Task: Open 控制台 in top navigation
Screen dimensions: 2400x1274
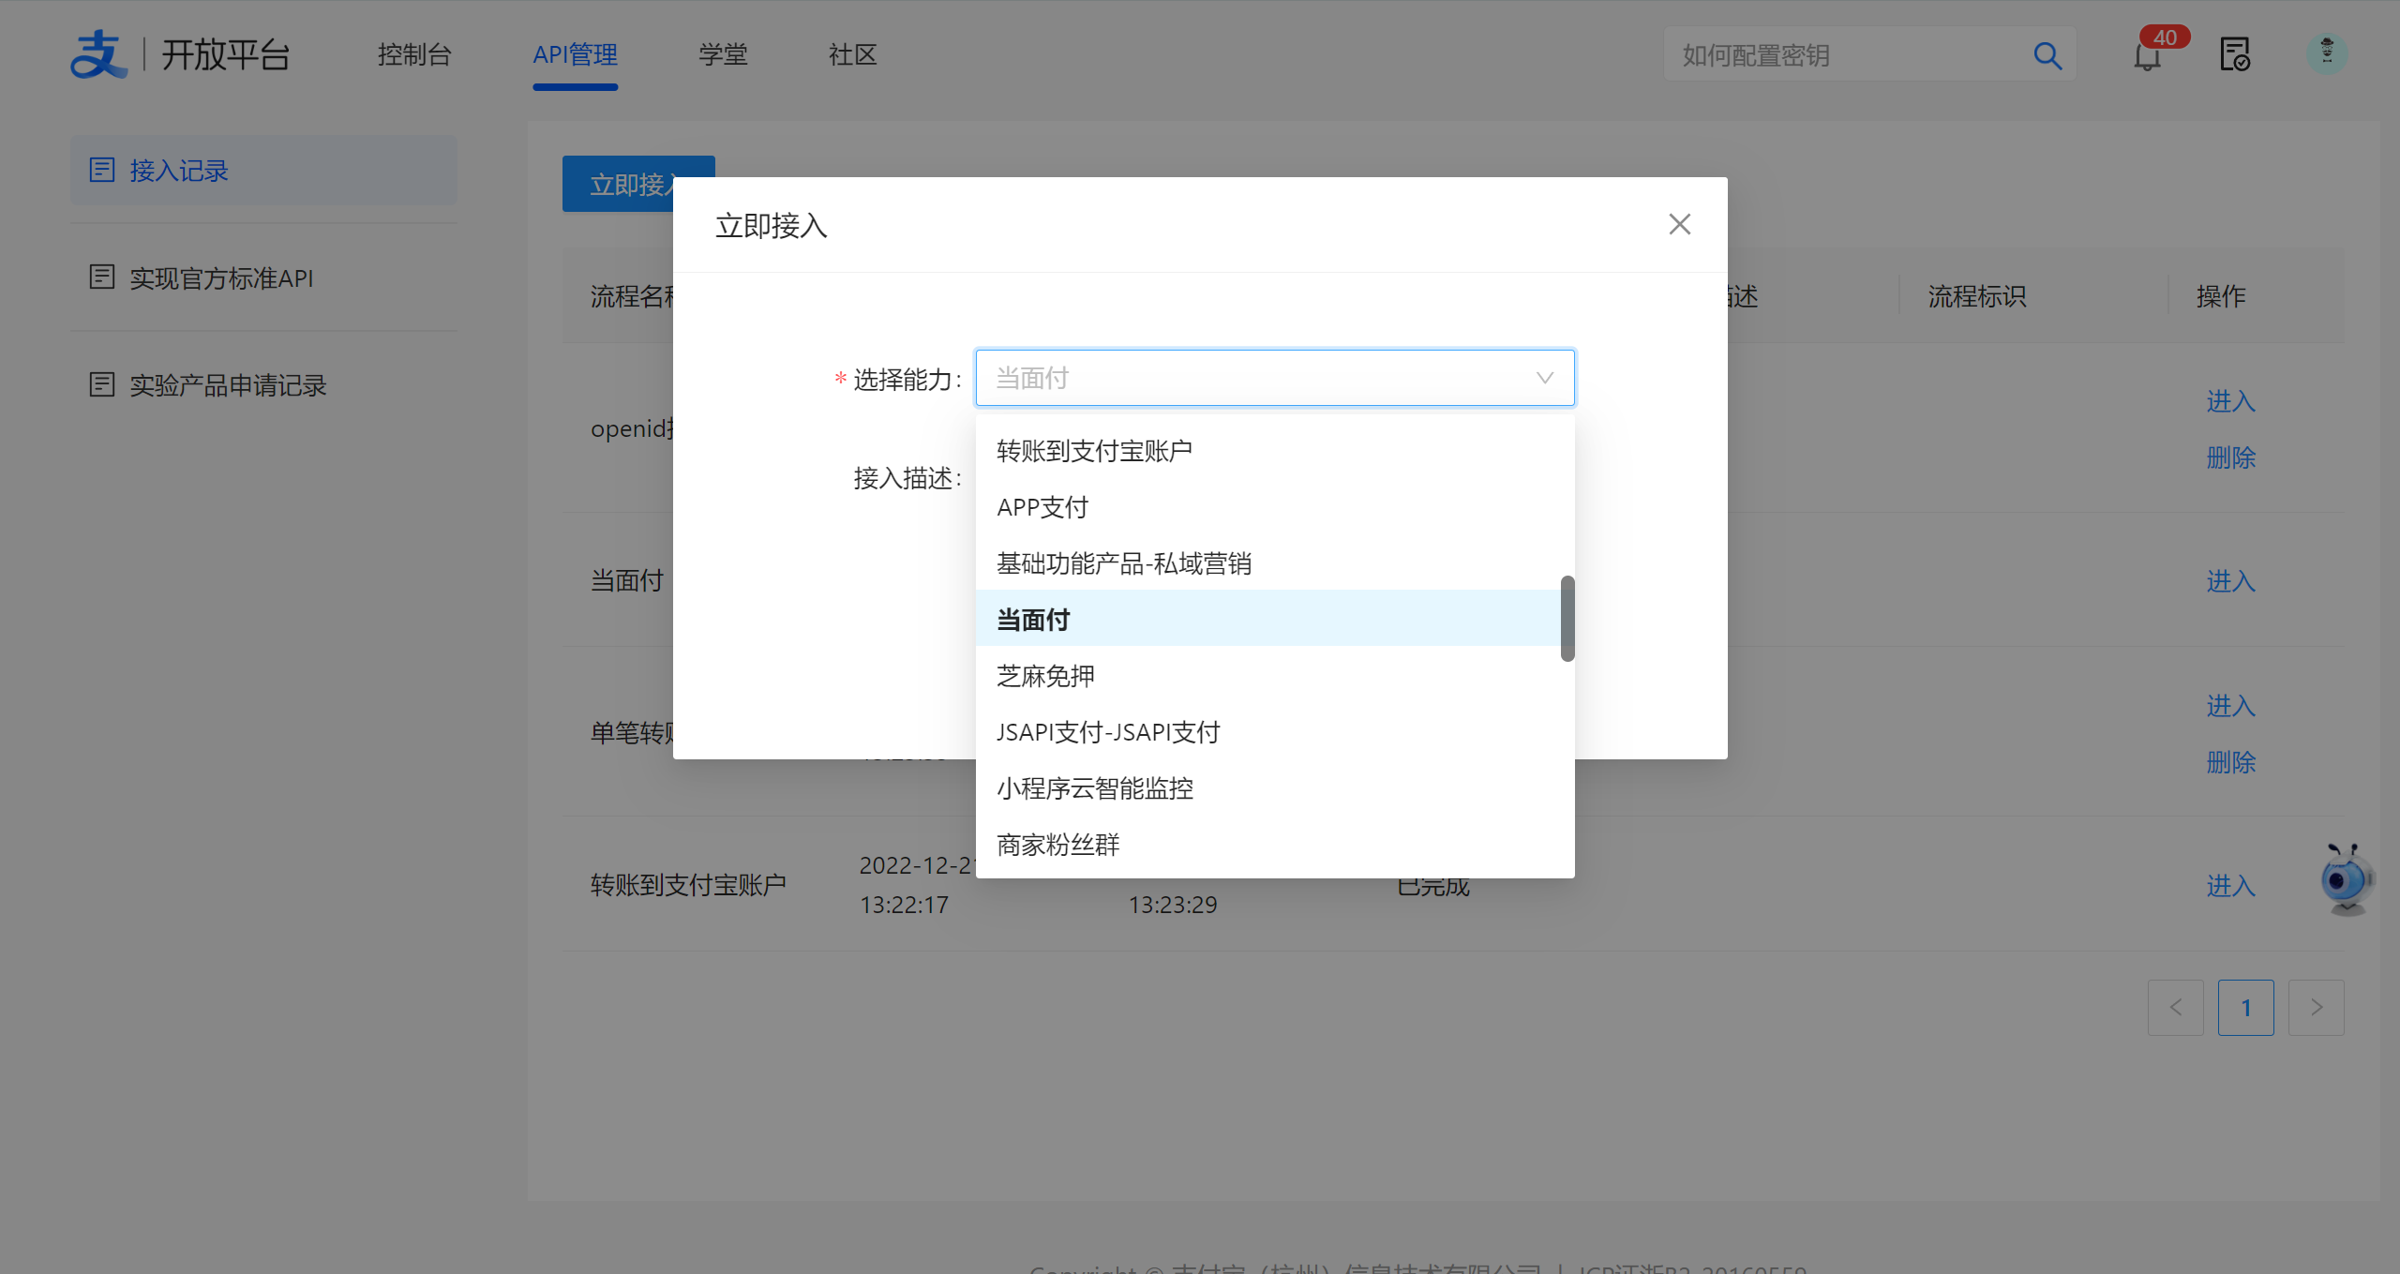Action: click(414, 55)
